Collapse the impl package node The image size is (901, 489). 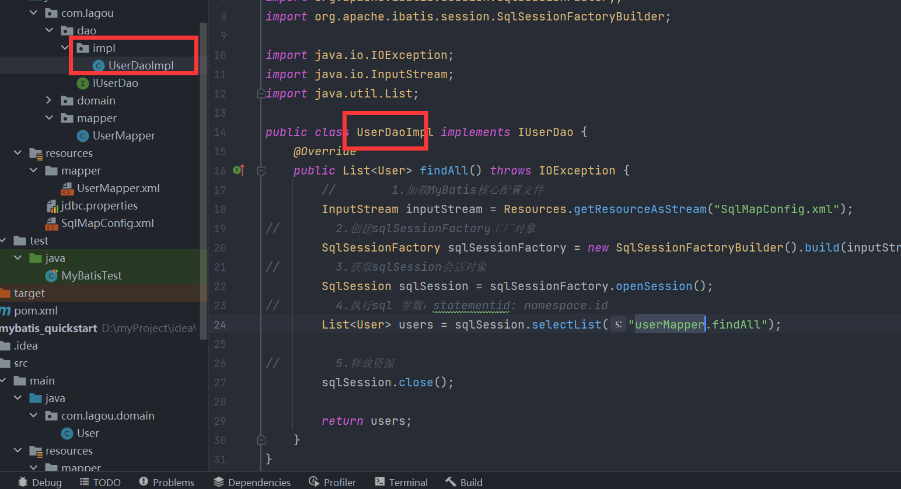(x=65, y=48)
